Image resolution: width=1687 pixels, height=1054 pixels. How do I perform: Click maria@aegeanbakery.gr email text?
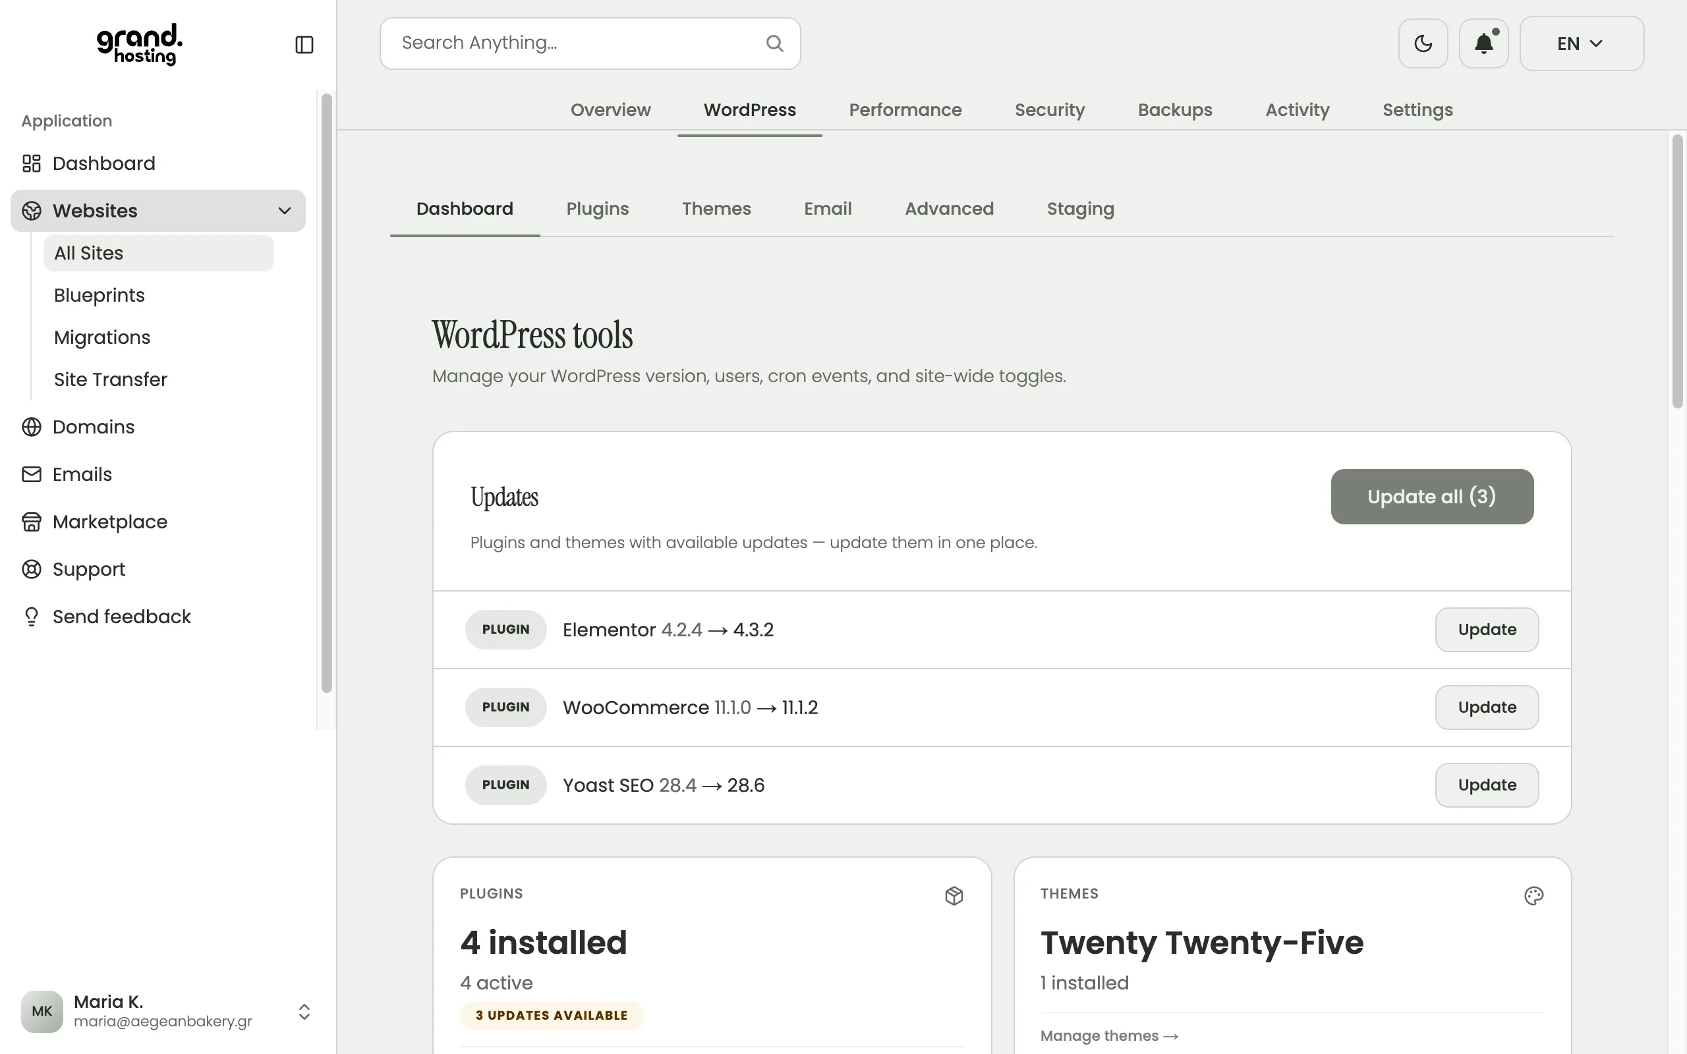(x=162, y=1022)
